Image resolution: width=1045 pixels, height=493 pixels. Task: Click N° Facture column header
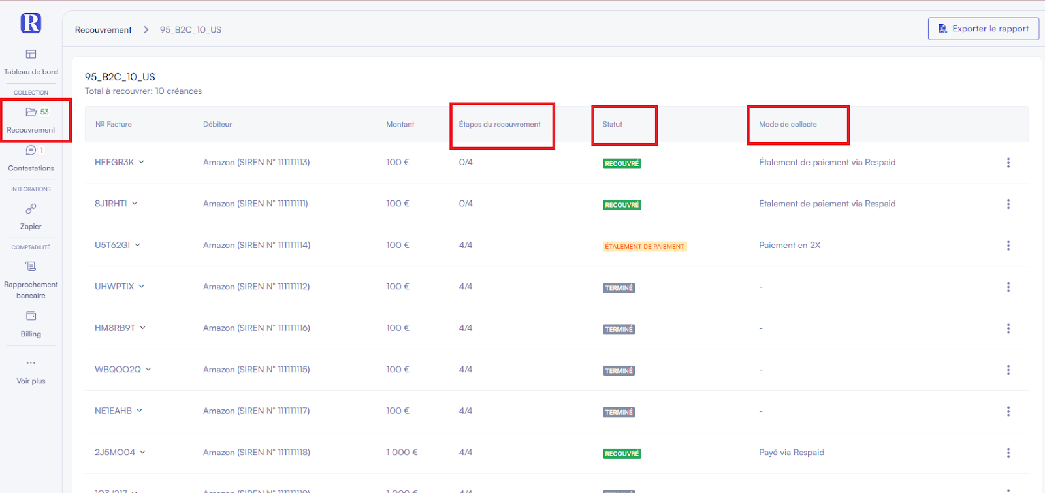click(x=114, y=124)
